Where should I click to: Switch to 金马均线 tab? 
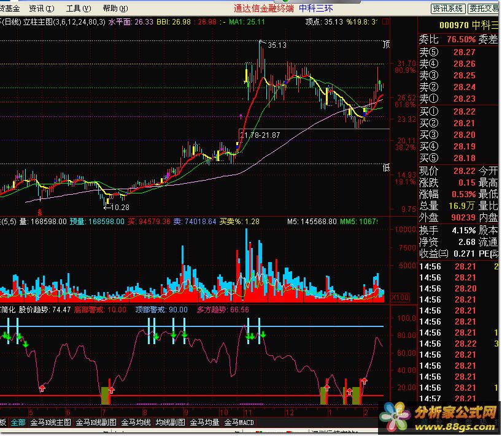(x=136, y=423)
